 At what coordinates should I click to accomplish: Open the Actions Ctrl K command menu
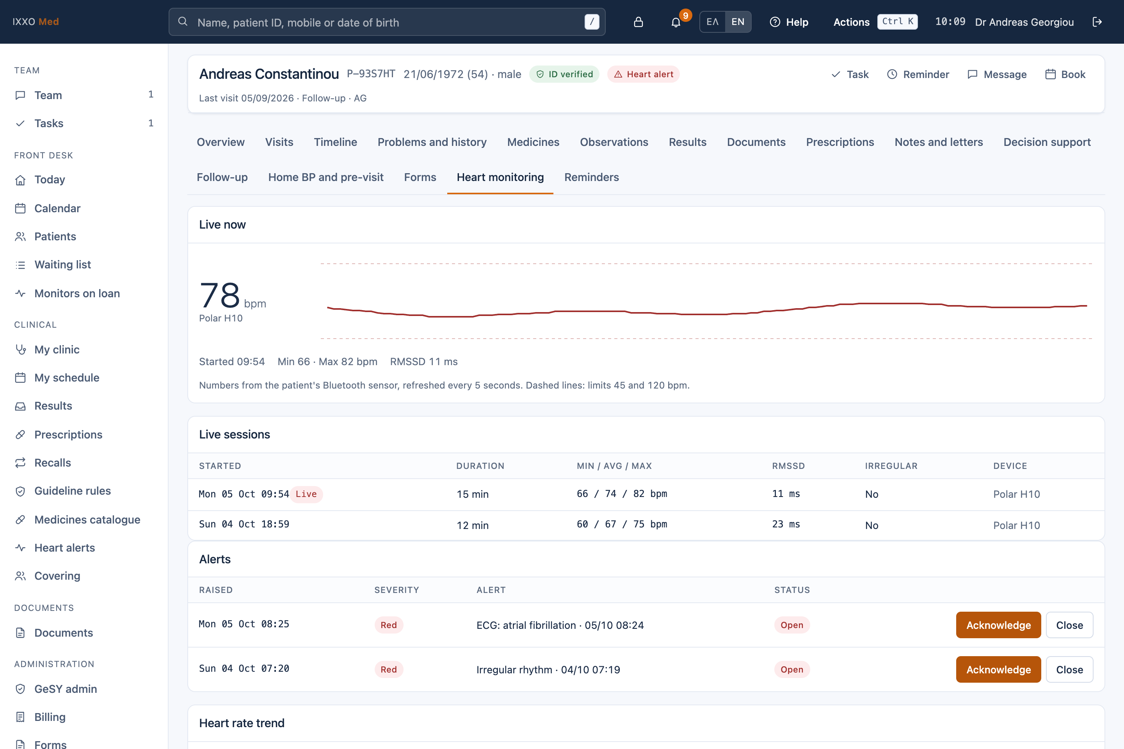coord(875,22)
